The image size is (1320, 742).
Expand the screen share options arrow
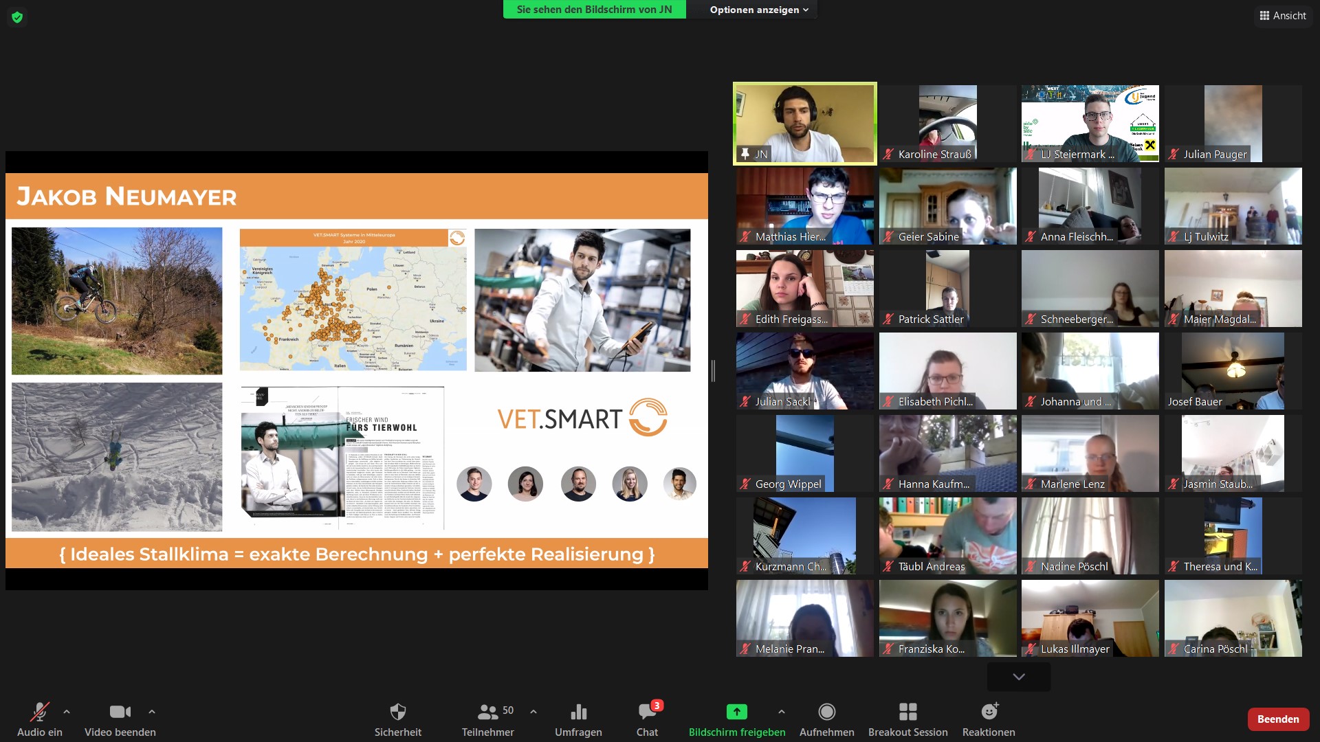[x=782, y=712]
